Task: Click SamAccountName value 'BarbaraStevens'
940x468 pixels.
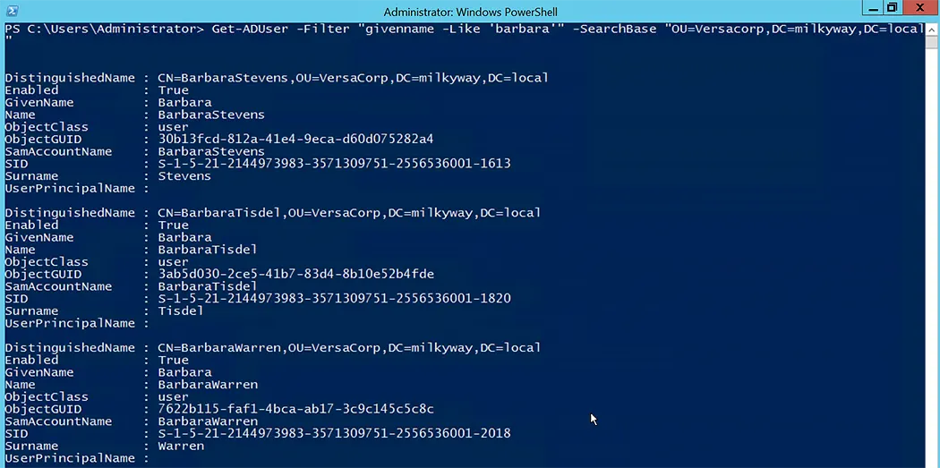Action: tap(211, 151)
